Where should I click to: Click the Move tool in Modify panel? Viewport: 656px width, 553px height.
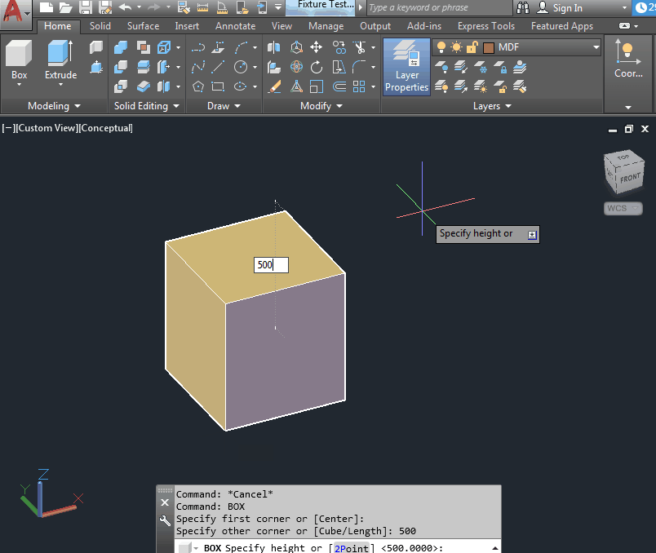pos(317,47)
